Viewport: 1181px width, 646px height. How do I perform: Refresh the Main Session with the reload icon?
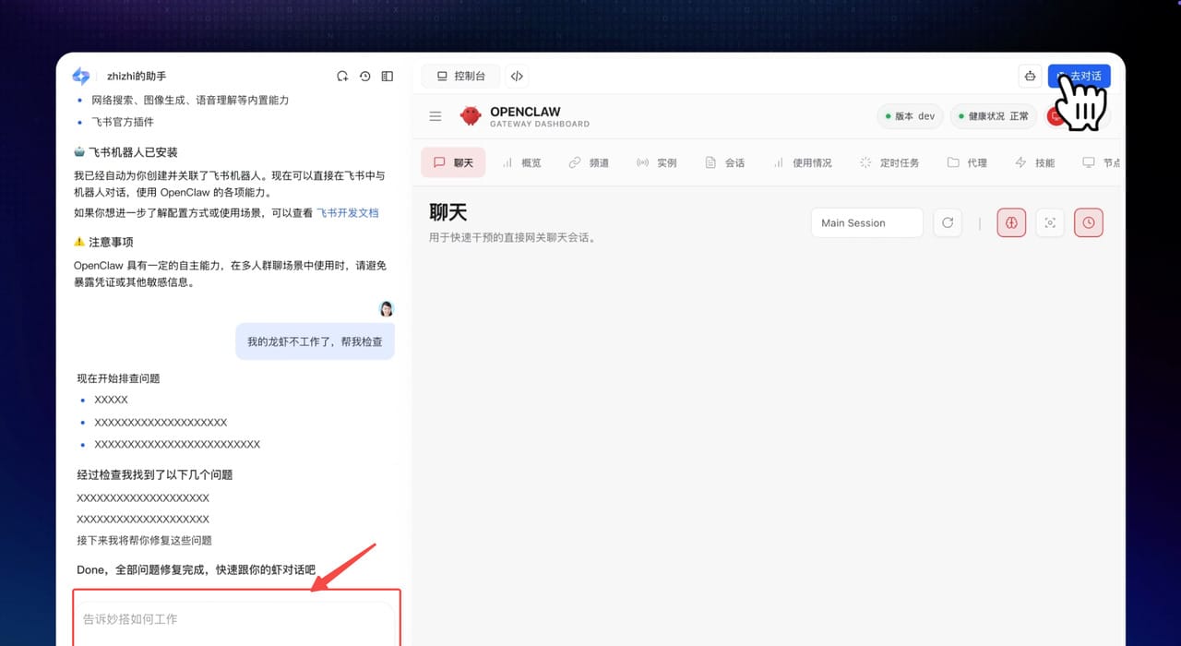coord(948,222)
